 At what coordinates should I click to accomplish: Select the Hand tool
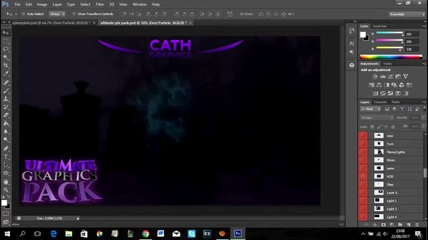tap(6, 181)
